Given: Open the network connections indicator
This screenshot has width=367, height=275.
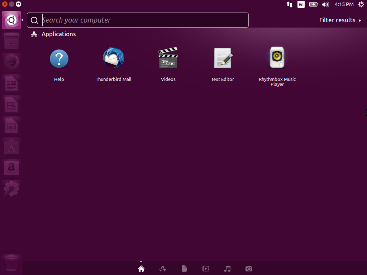Looking at the screenshot, I should 290,4.
